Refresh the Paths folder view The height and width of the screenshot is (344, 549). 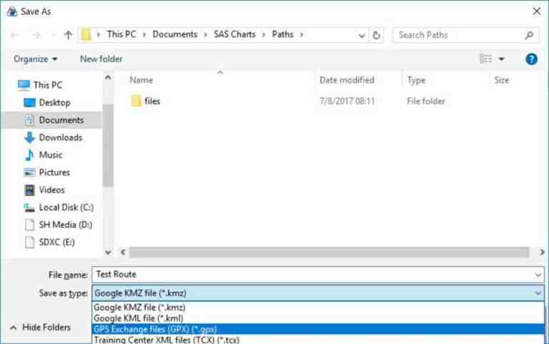click(377, 34)
